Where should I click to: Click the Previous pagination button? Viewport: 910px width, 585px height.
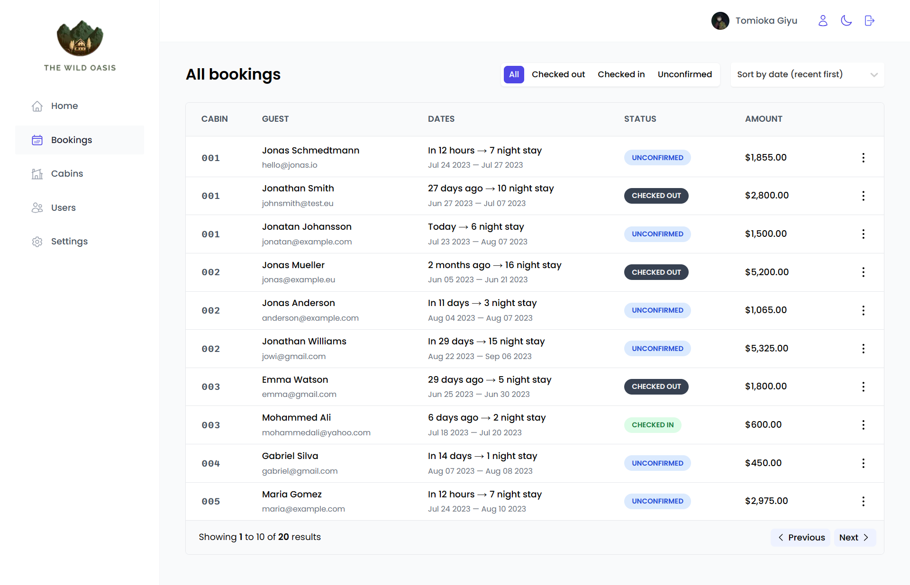pyautogui.click(x=800, y=537)
